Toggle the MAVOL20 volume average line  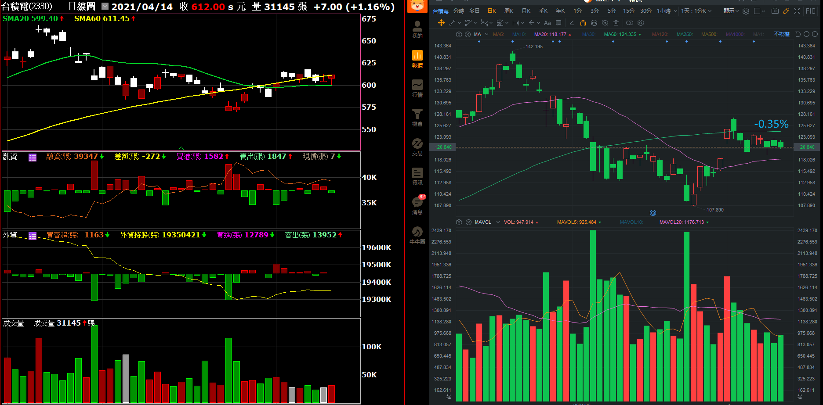(x=684, y=222)
